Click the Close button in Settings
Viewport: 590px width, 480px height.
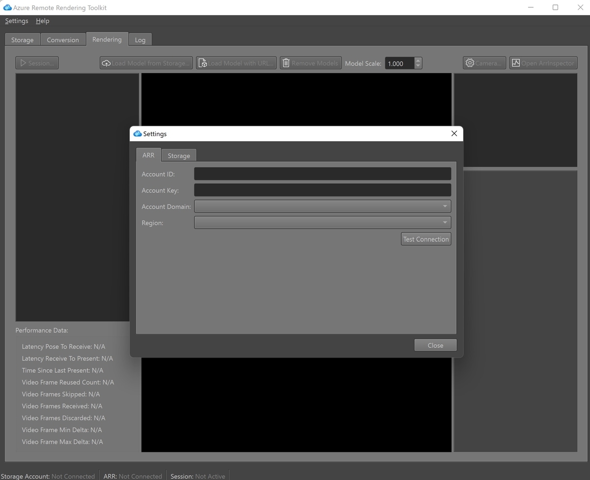pyautogui.click(x=436, y=345)
